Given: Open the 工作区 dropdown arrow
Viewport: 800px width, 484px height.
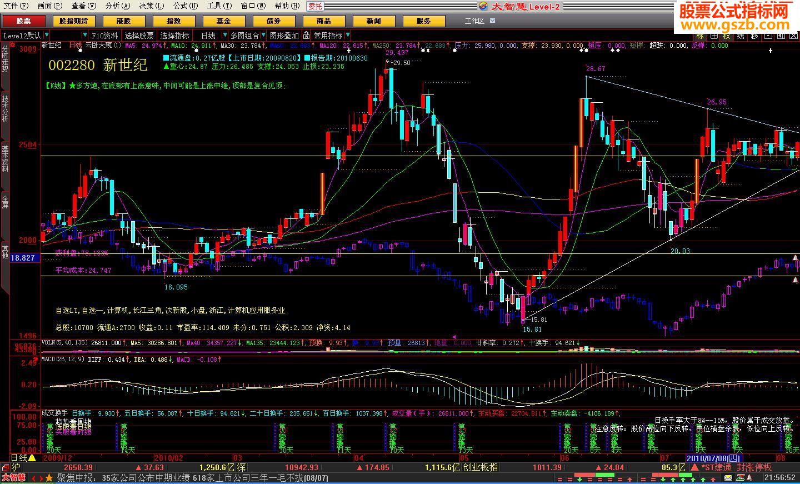Looking at the screenshot, I should [492, 21].
